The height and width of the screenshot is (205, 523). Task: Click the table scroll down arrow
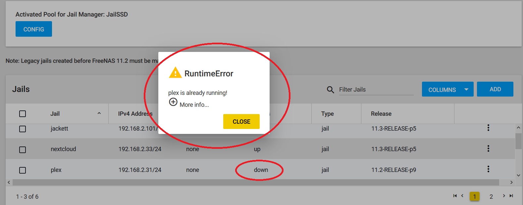518,176
